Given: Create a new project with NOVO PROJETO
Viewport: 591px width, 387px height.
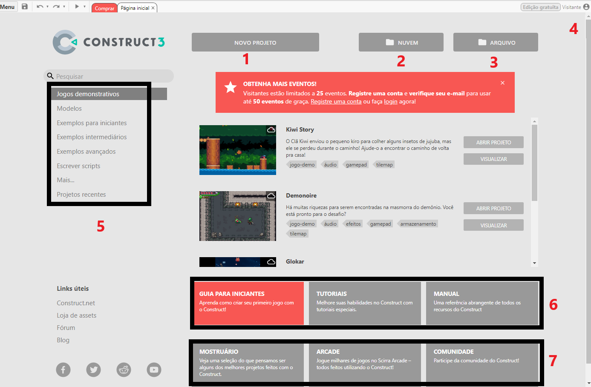Looking at the screenshot, I should click(255, 42).
